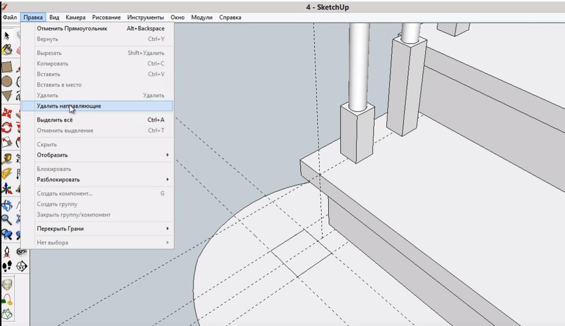The height and width of the screenshot is (326, 565).
Task: Activate the Rectangle drawing tool
Action: point(7,67)
